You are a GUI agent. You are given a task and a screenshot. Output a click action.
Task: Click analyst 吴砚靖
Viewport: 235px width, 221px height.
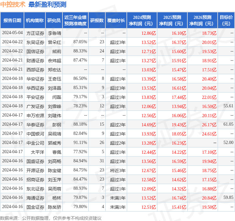54,134
